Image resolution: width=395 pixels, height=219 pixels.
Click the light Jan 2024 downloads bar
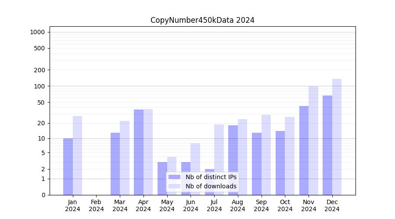pos(77,155)
